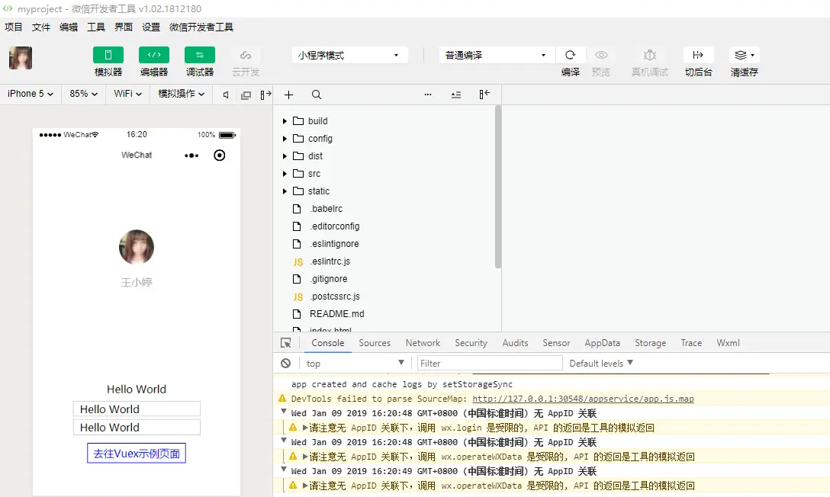Click the 去往Vuex示例页面 button
This screenshot has height=497, width=830.
pyautogui.click(x=136, y=454)
